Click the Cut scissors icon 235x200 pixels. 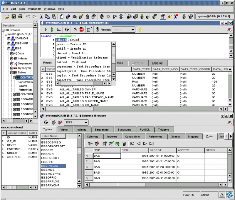[41, 16]
